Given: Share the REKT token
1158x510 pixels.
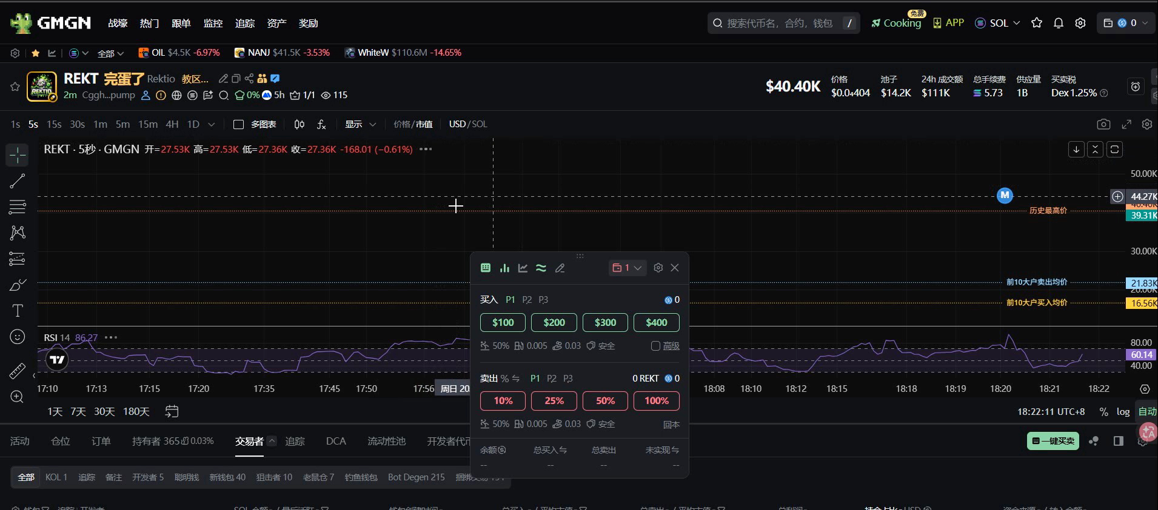Looking at the screenshot, I should pyautogui.click(x=249, y=79).
